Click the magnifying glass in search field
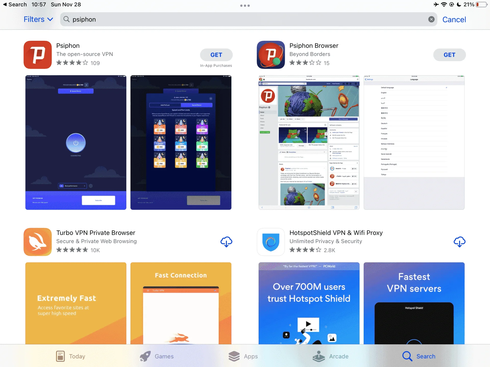 (x=66, y=19)
